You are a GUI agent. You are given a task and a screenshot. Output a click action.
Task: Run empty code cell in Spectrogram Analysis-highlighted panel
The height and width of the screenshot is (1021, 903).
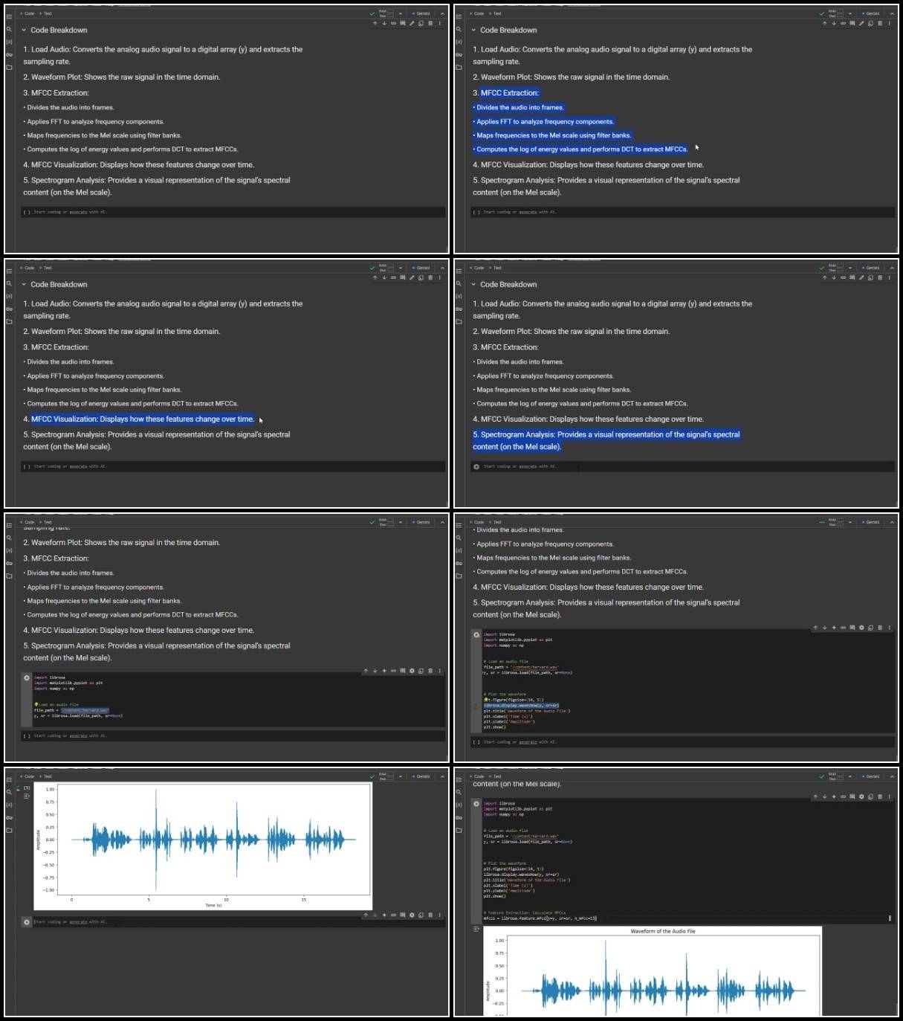coord(476,466)
